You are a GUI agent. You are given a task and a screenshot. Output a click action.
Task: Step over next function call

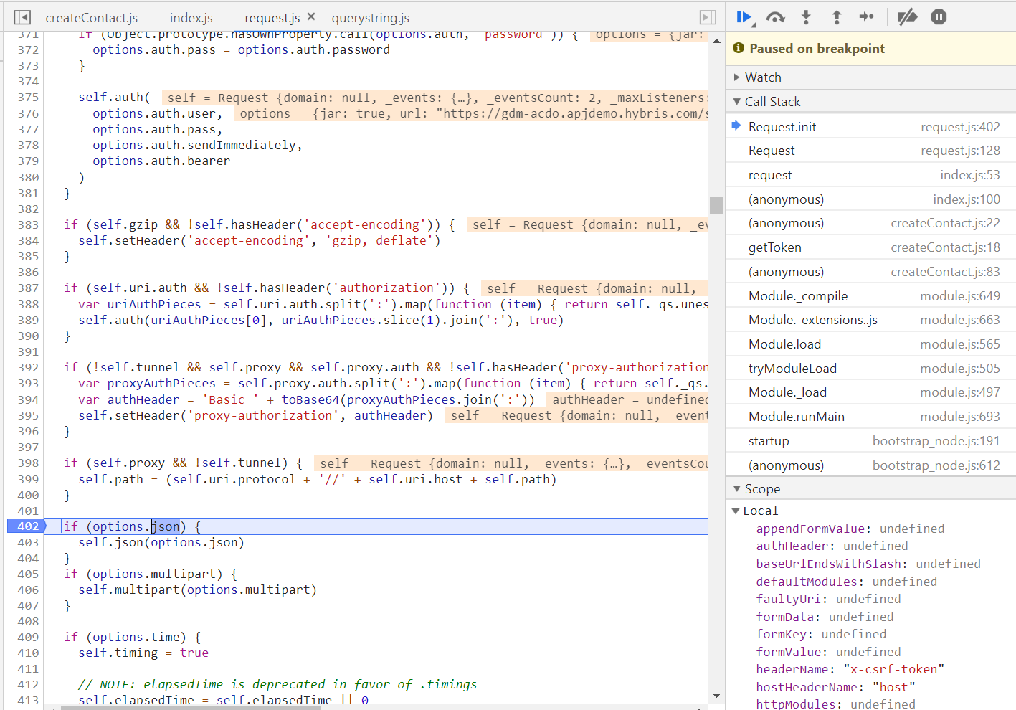(x=775, y=17)
